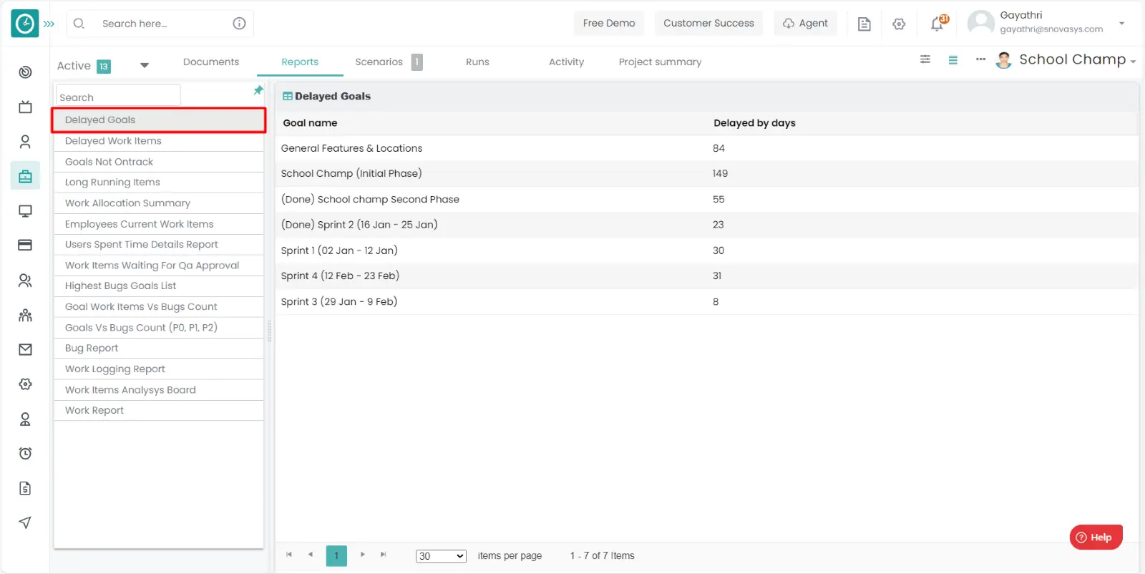Open the alarm clock icon in sidebar
Image resolution: width=1145 pixels, height=574 pixels.
click(25, 453)
